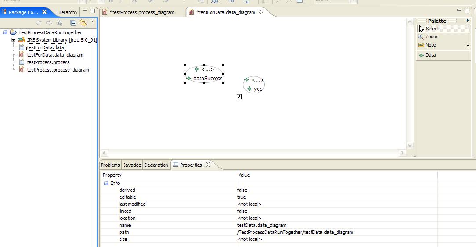476x247 pixels.
Task: Select the Zoom tool in Palette
Action: point(431,37)
